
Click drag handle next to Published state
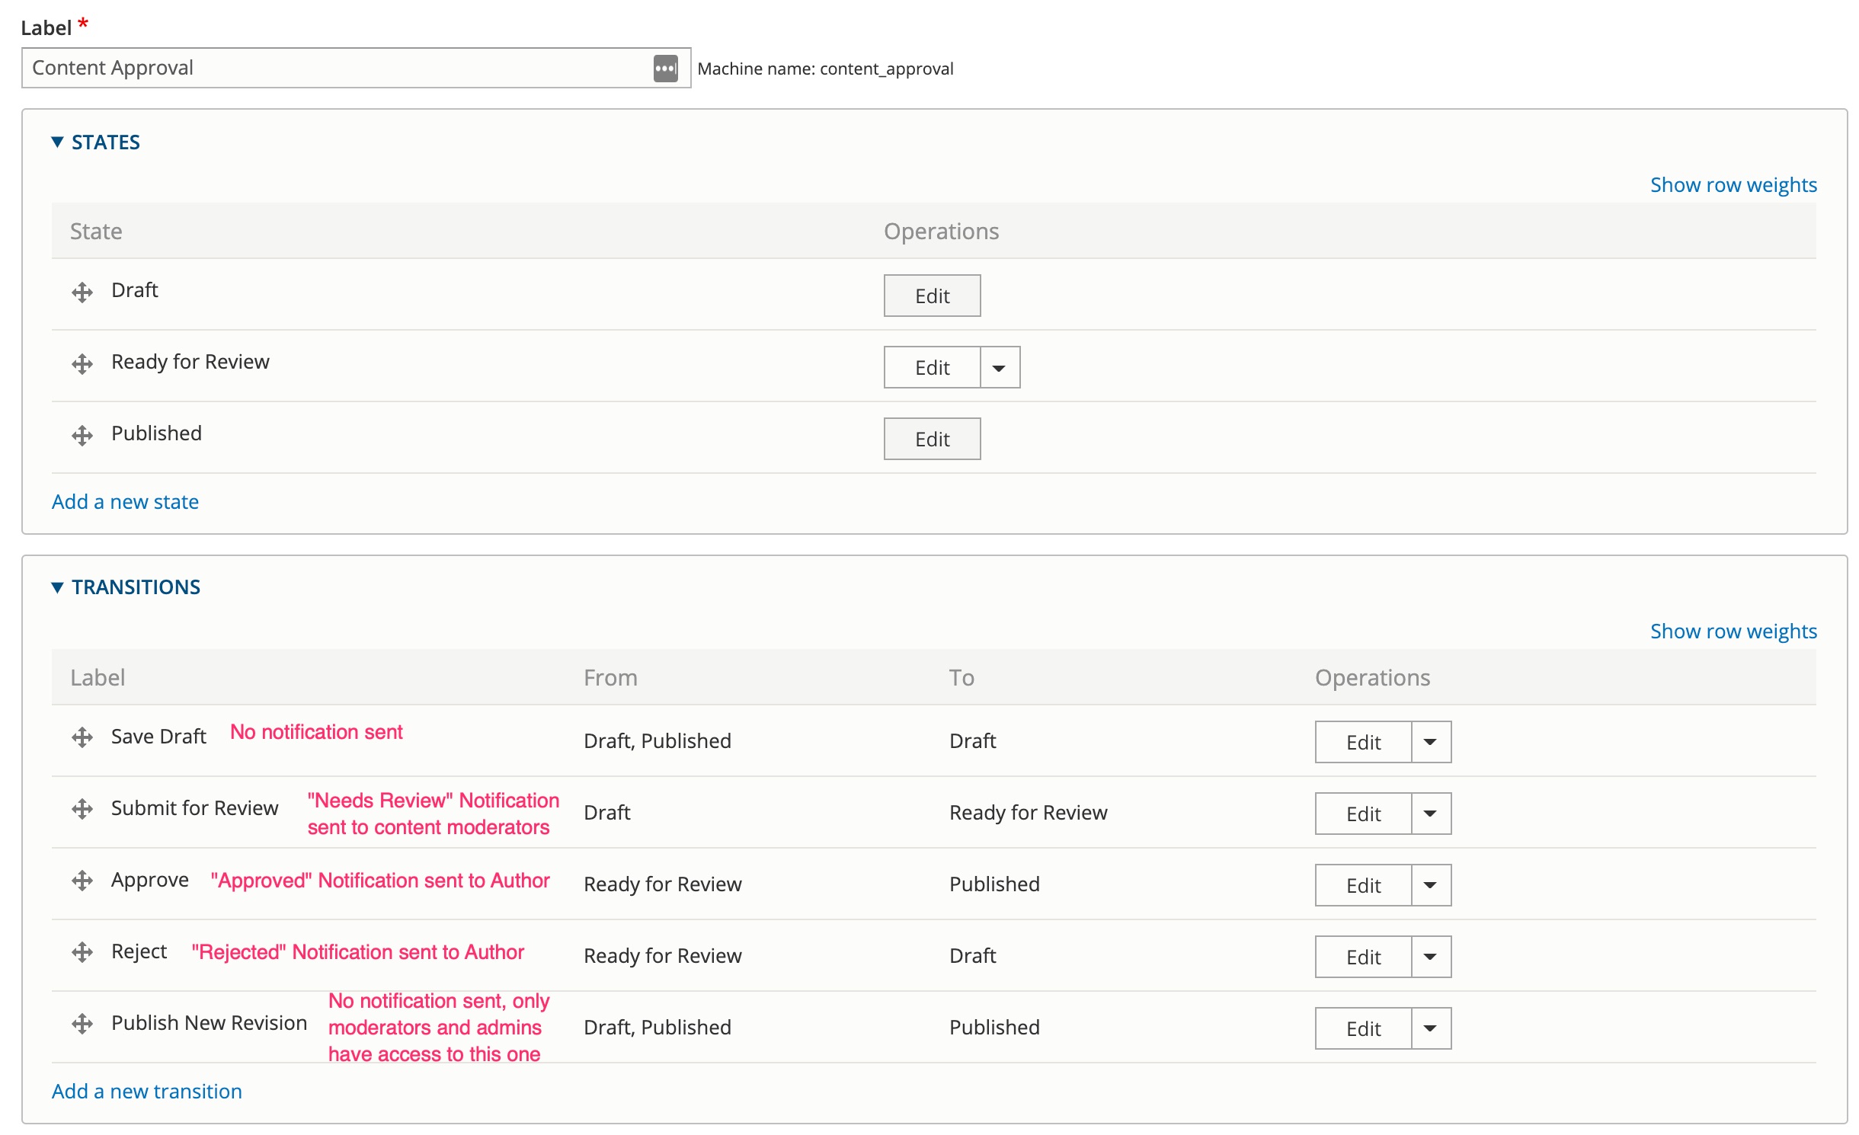tap(82, 436)
